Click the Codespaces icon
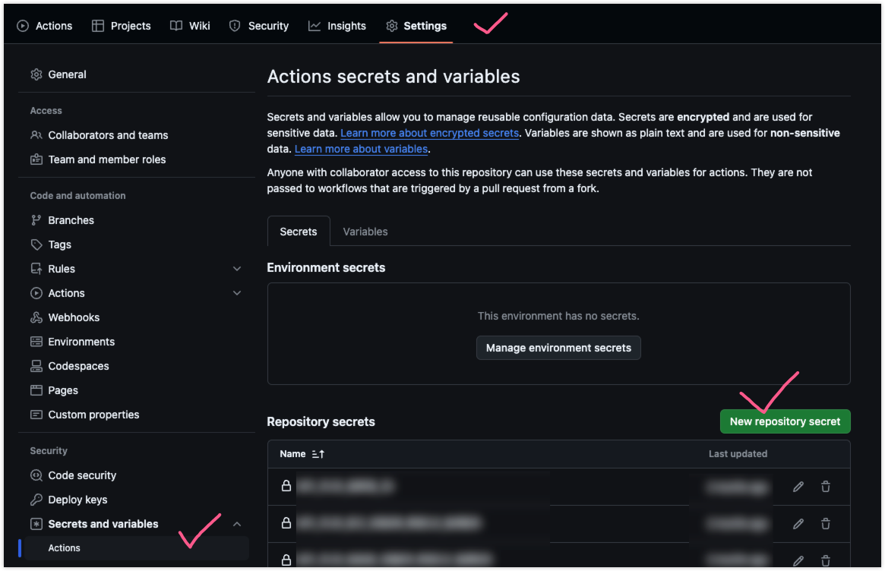 click(x=36, y=366)
